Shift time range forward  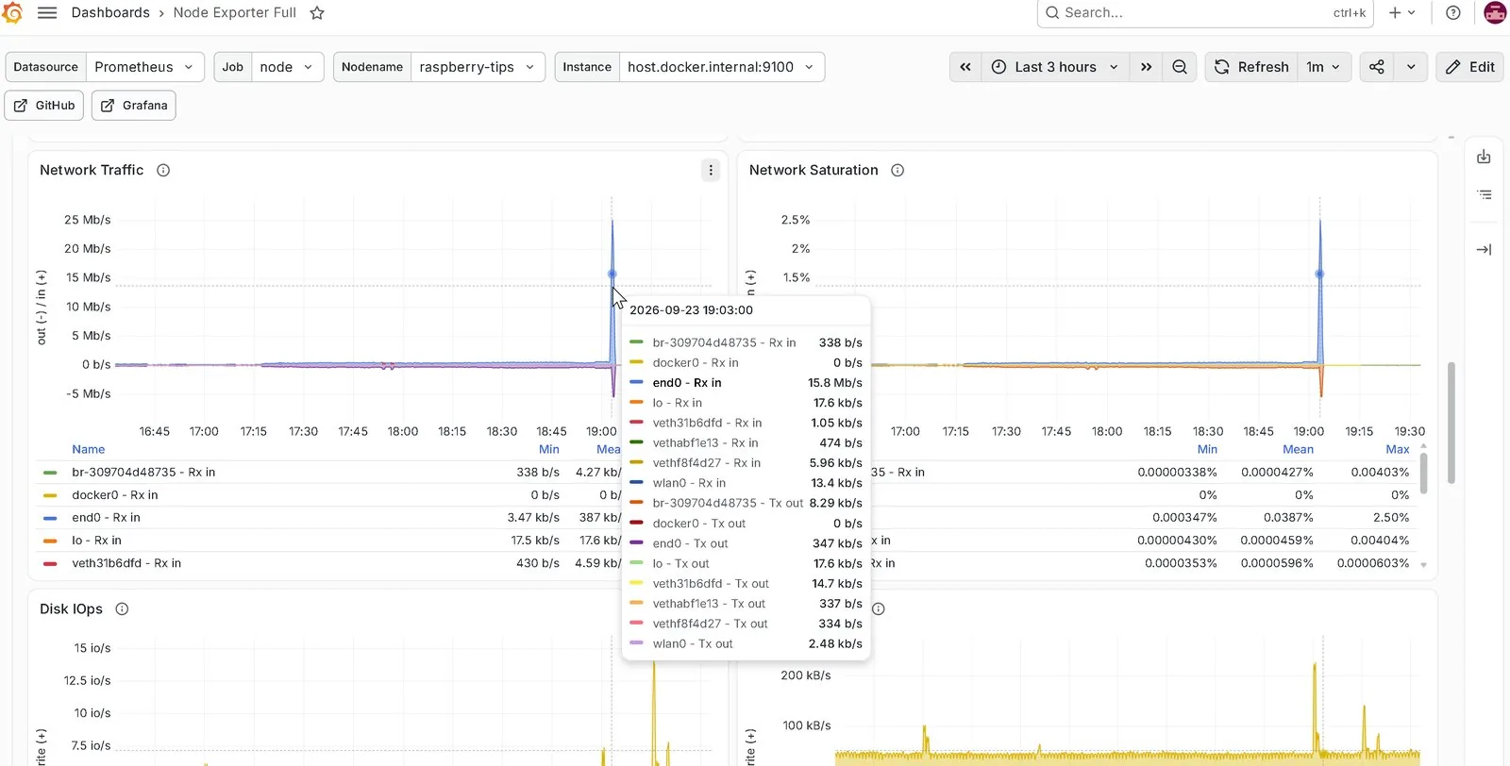tap(1146, 67)
